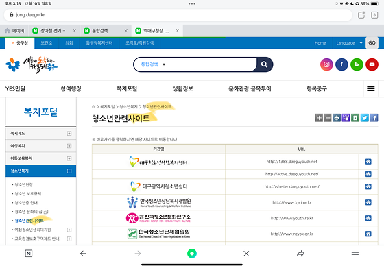Go to 보건소 site link
Image resolution: width=384 pixels, height=268 pixels.
tap(47, 43)
